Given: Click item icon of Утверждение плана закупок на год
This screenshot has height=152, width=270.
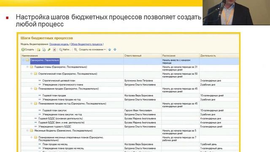Looking at the screenshot, I should click(x=40, y=114).
